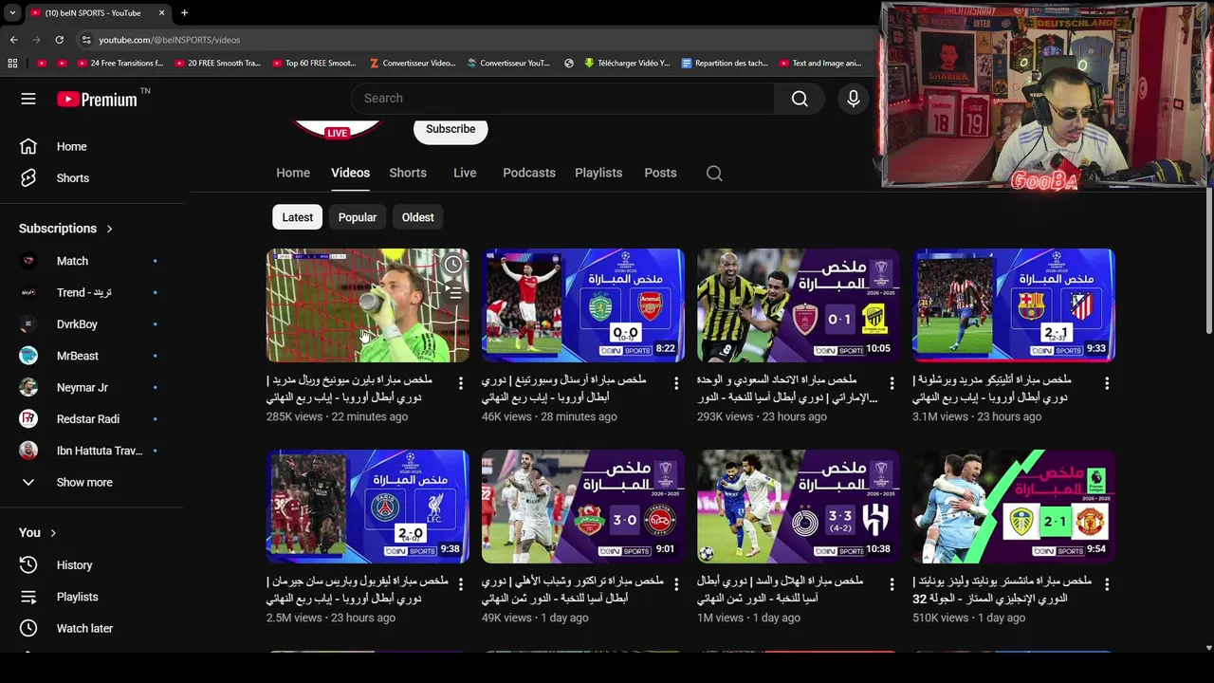Click the search magnifier button
The image size is (1214, 683).
[x=800, y=99]
